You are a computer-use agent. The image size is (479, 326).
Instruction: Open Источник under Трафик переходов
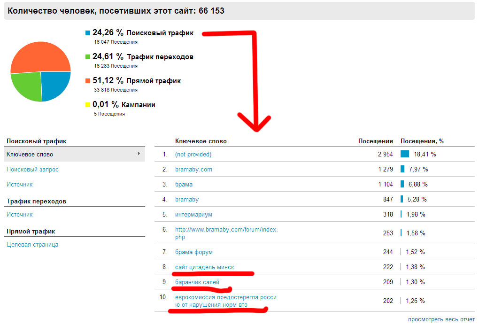(x=20, y=215)
